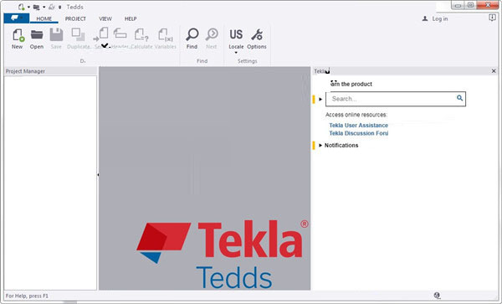The height and width of the screenshot is (304, 502).
Task: Open the Variables ribbon tool
Action: [166, 39]
